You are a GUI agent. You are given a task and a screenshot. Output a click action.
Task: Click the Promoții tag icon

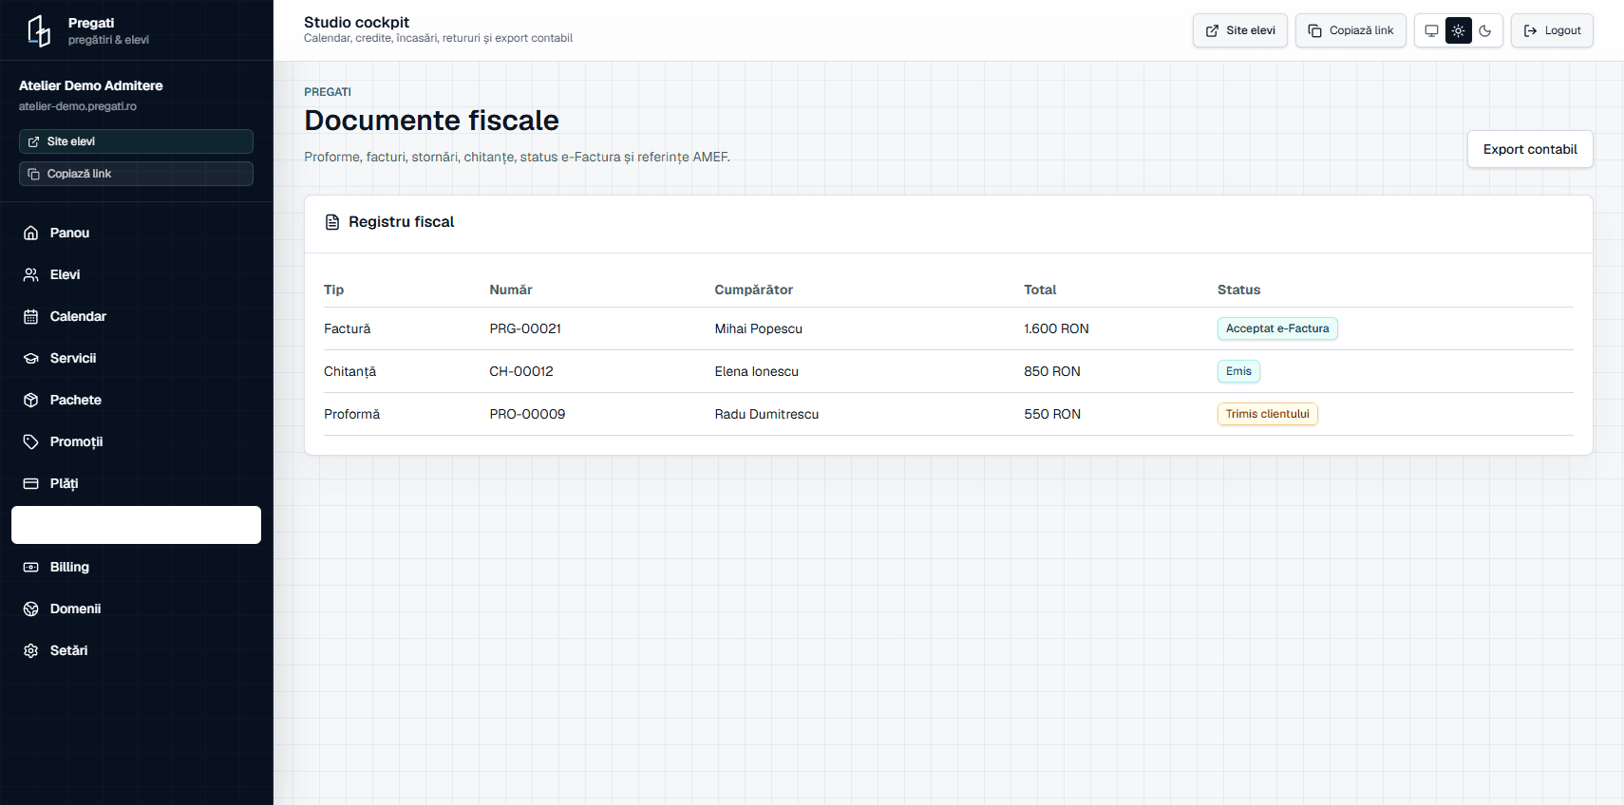[x=31, y=441]
